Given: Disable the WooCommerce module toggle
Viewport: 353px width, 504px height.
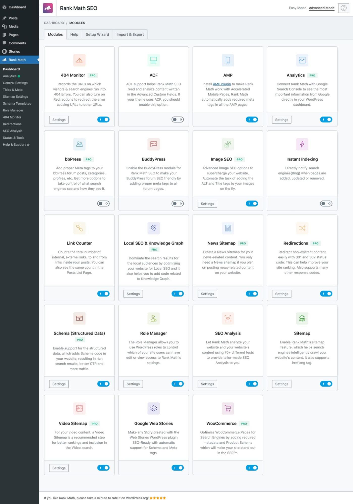Looking at the screenshot, I should tap(252, 468).
